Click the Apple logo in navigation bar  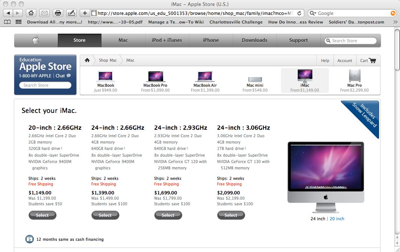point(36,40)
